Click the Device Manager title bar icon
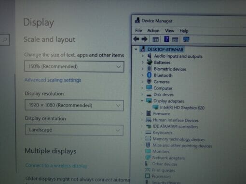 (x=137, y=20)
